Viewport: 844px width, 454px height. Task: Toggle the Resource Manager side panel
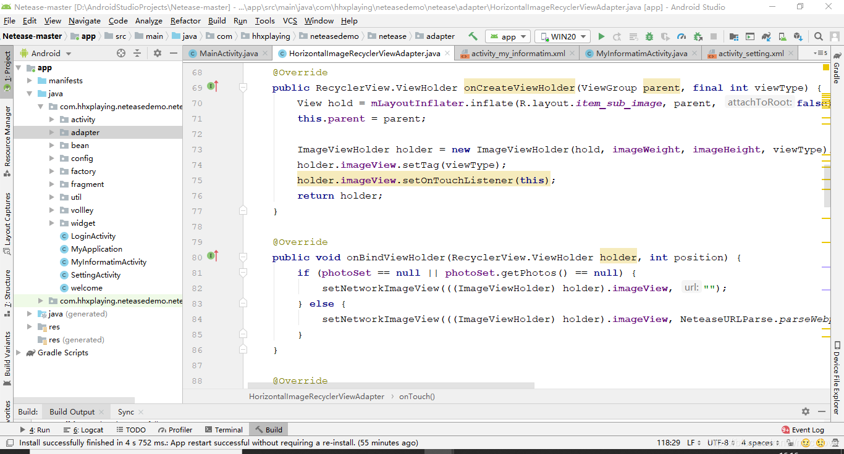(x=7, y=141)
